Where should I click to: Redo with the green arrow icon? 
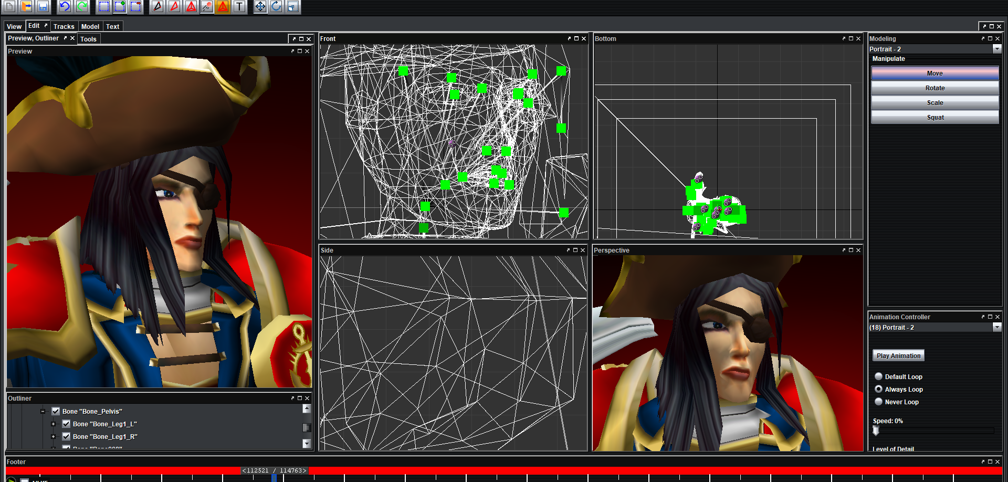(x=82, y=6)
